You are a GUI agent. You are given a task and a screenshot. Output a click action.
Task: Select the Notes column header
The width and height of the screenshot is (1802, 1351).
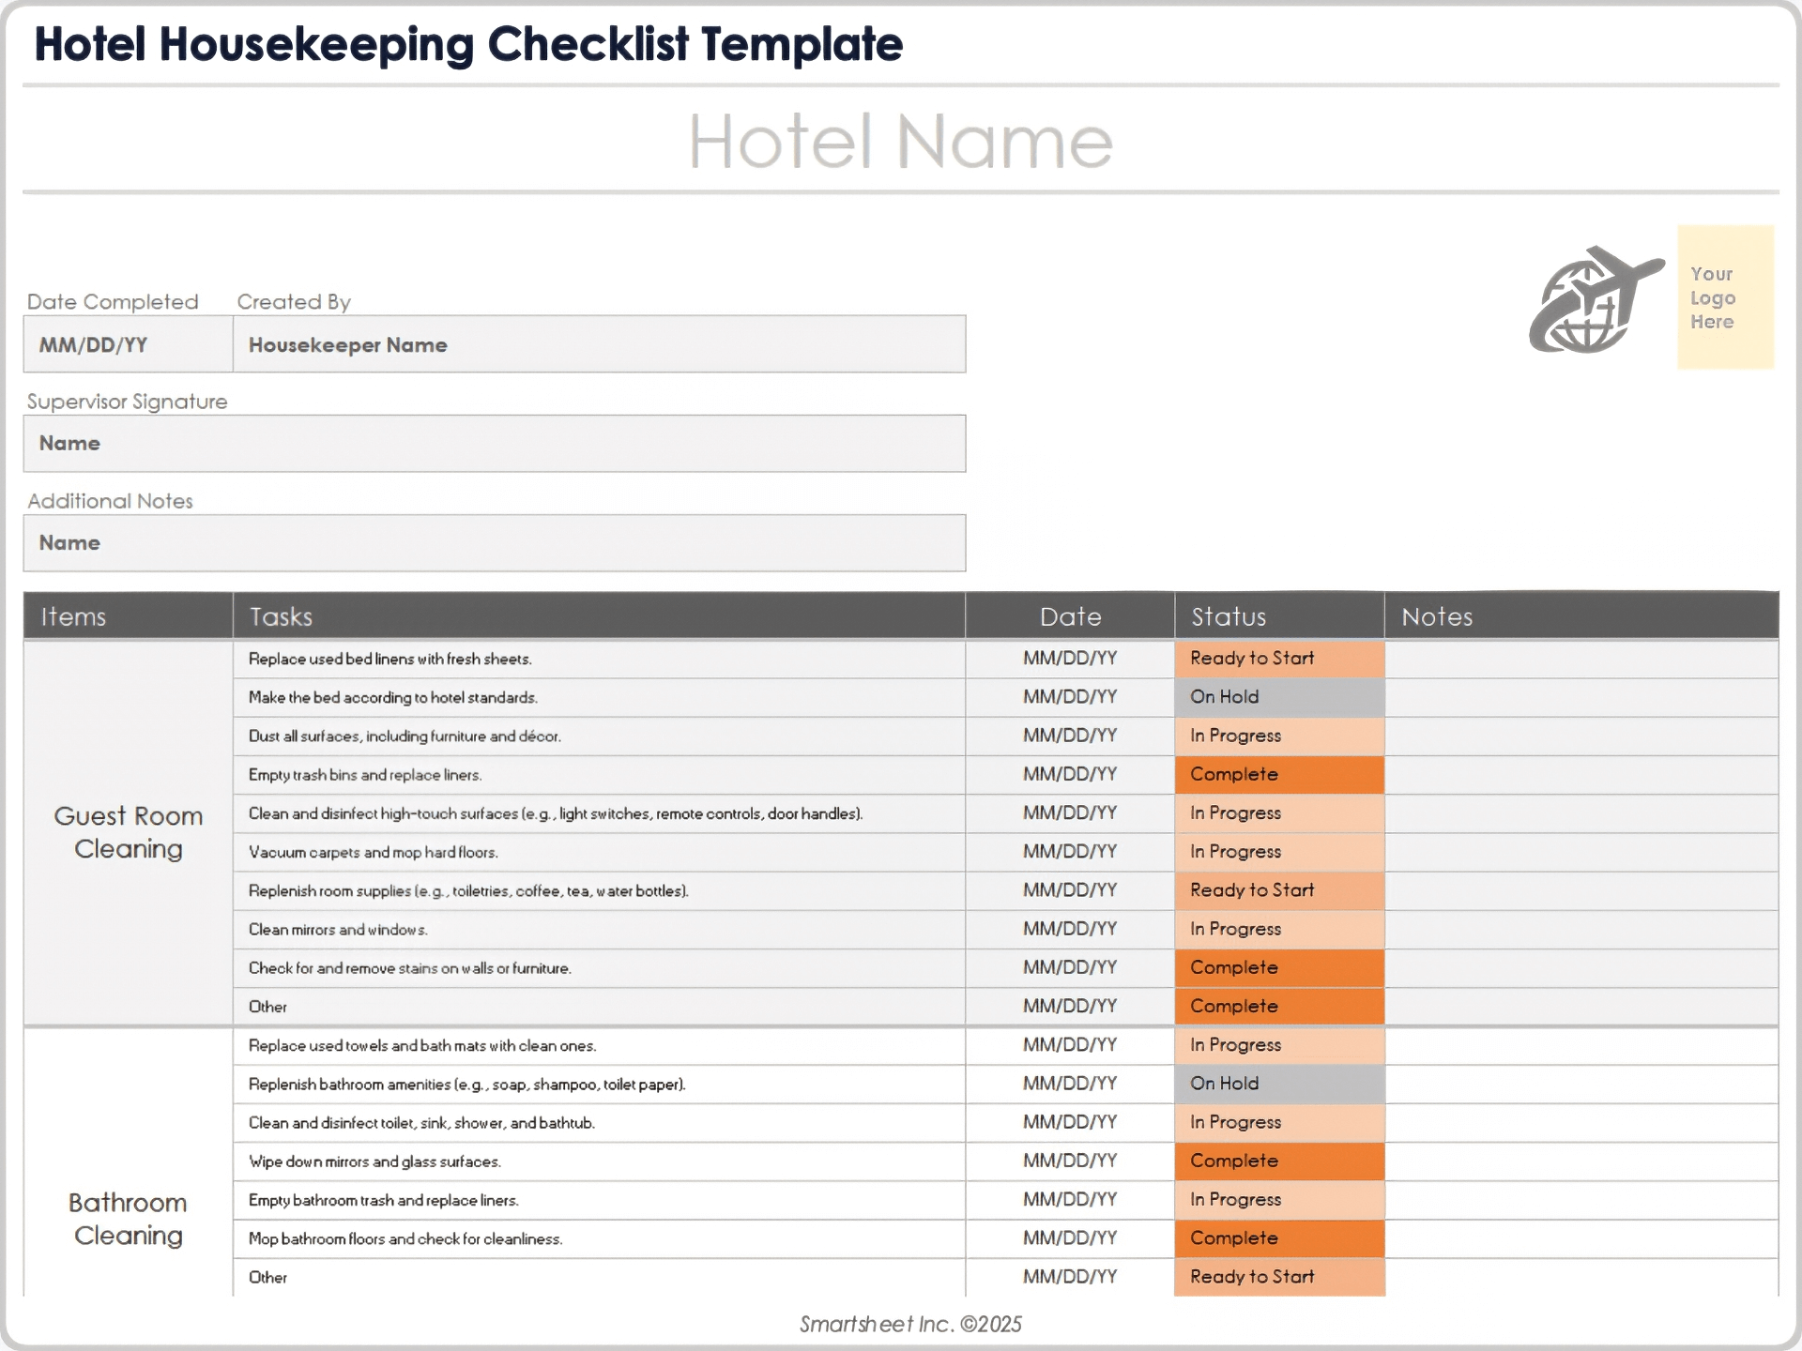pyautogui.click(x=1437, y=615)
